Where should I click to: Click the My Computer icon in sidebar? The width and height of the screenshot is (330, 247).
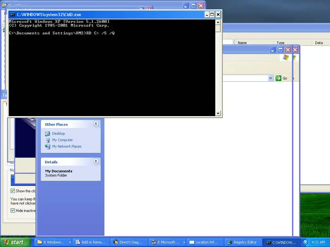pos(48,140)
